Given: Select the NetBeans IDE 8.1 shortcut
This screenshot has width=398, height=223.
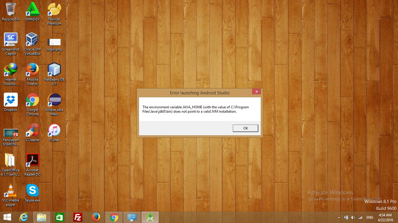Looking at the screenshot, I should [x=54, y=74].
